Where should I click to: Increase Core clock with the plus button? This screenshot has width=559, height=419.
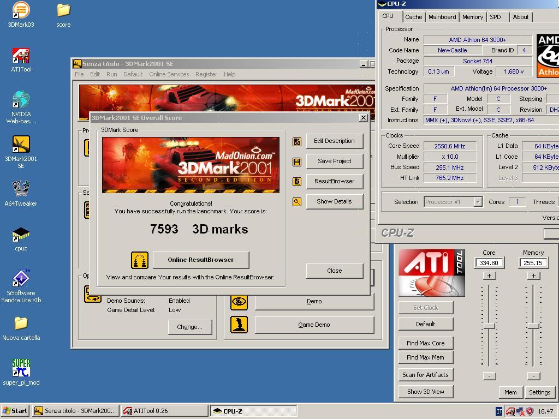[x=489, y=276]
